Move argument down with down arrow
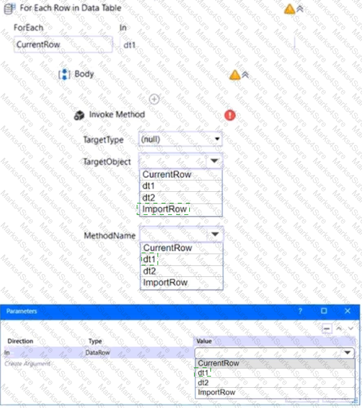The image size is (362, 408). (351, 328)
